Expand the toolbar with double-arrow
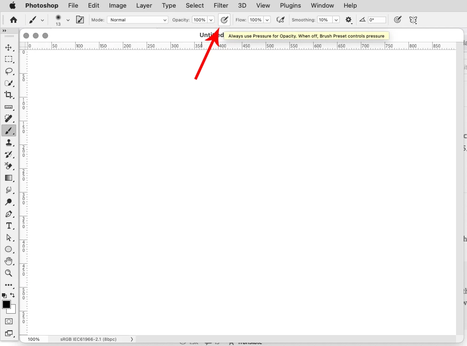Image resolution: width=467 pixels, height=346 pixels. click(4, 30)
